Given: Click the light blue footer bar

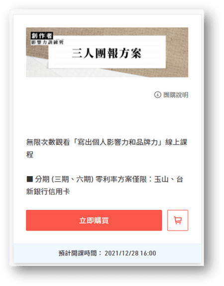Looking at the screenshot, I should (107, 253).
